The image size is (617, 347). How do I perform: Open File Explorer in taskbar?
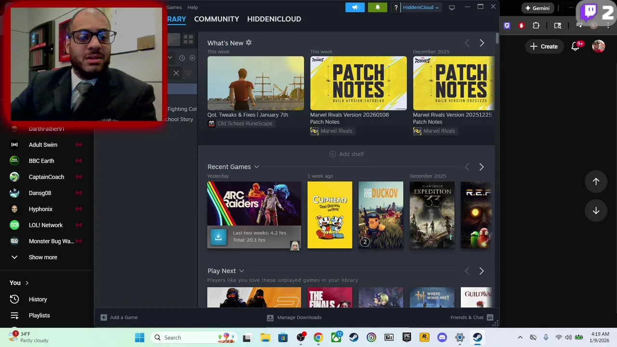[x=265, y=337]
